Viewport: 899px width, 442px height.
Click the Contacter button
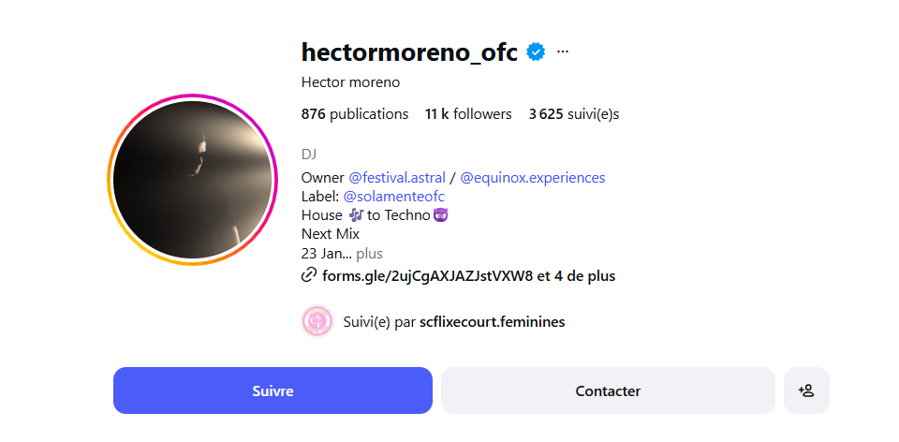click(x=608, y=390)
